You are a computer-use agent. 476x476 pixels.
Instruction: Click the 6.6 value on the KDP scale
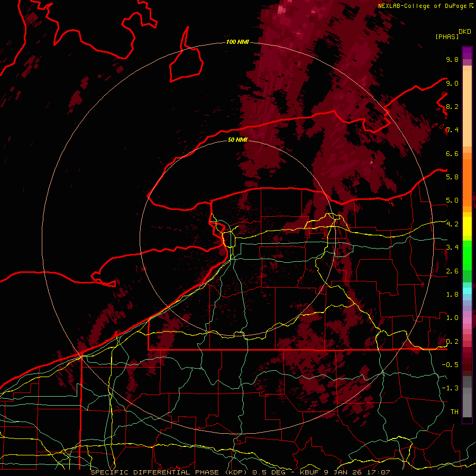pos(452,153)
